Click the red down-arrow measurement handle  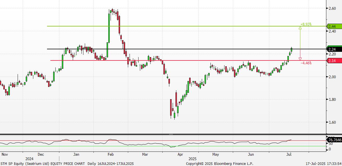300,59
